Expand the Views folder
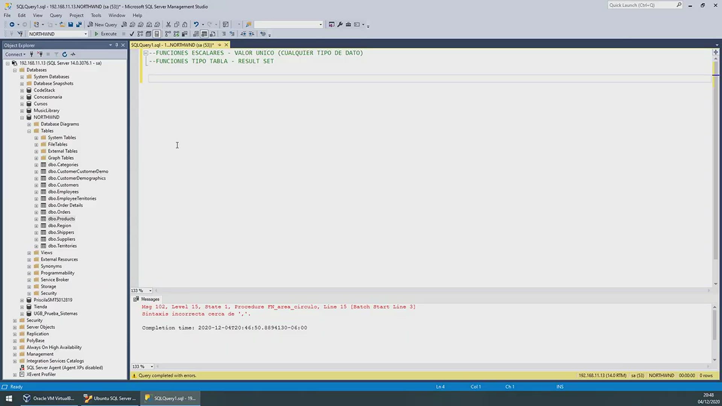722x406 pixels. click(x=29, y=253)
